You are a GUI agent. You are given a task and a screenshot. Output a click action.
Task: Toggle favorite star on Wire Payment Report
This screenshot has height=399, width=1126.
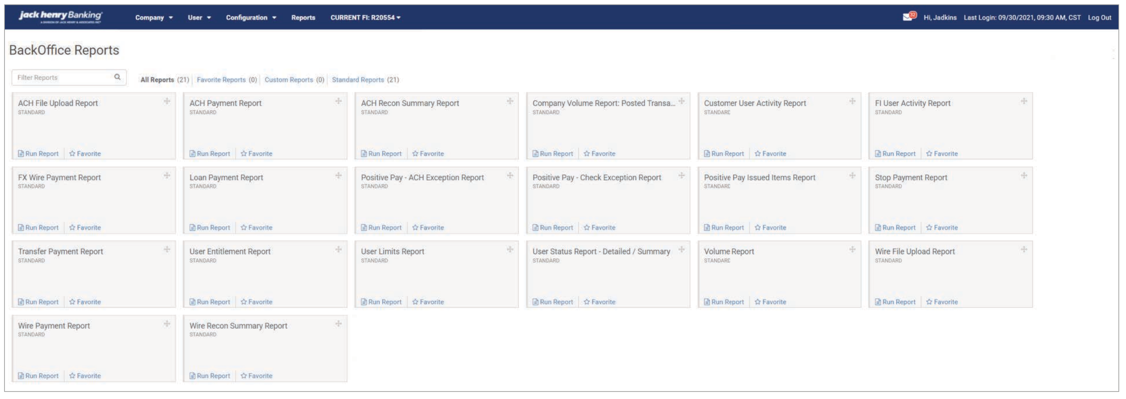[x=85, y=376]
